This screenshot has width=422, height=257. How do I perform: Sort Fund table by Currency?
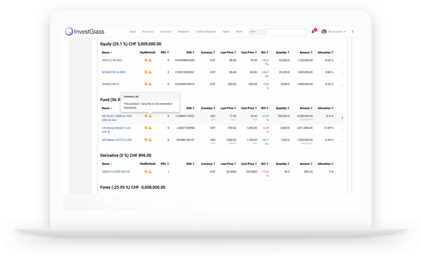[208, 108]
